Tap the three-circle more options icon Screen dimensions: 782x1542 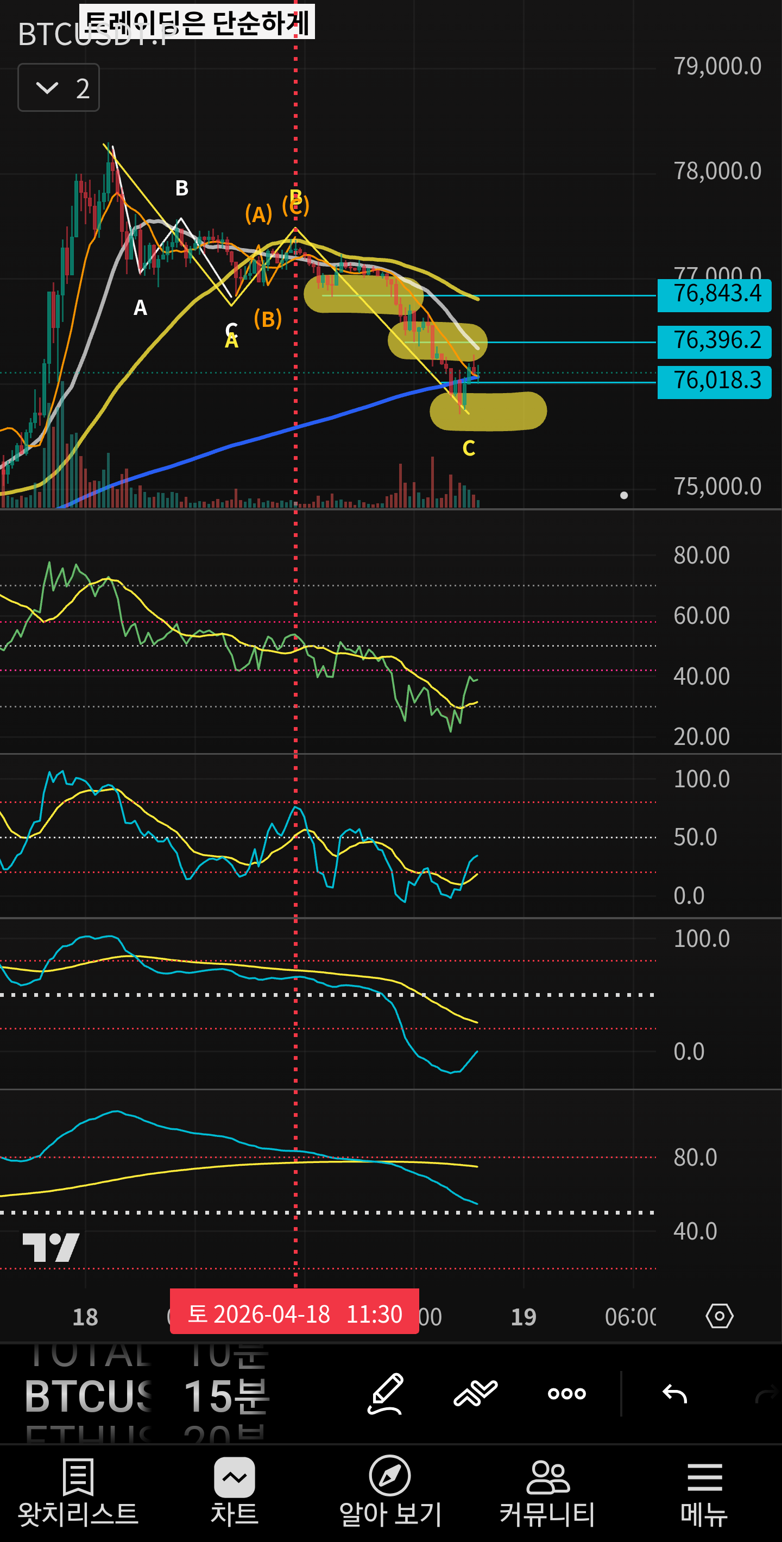566,1394
